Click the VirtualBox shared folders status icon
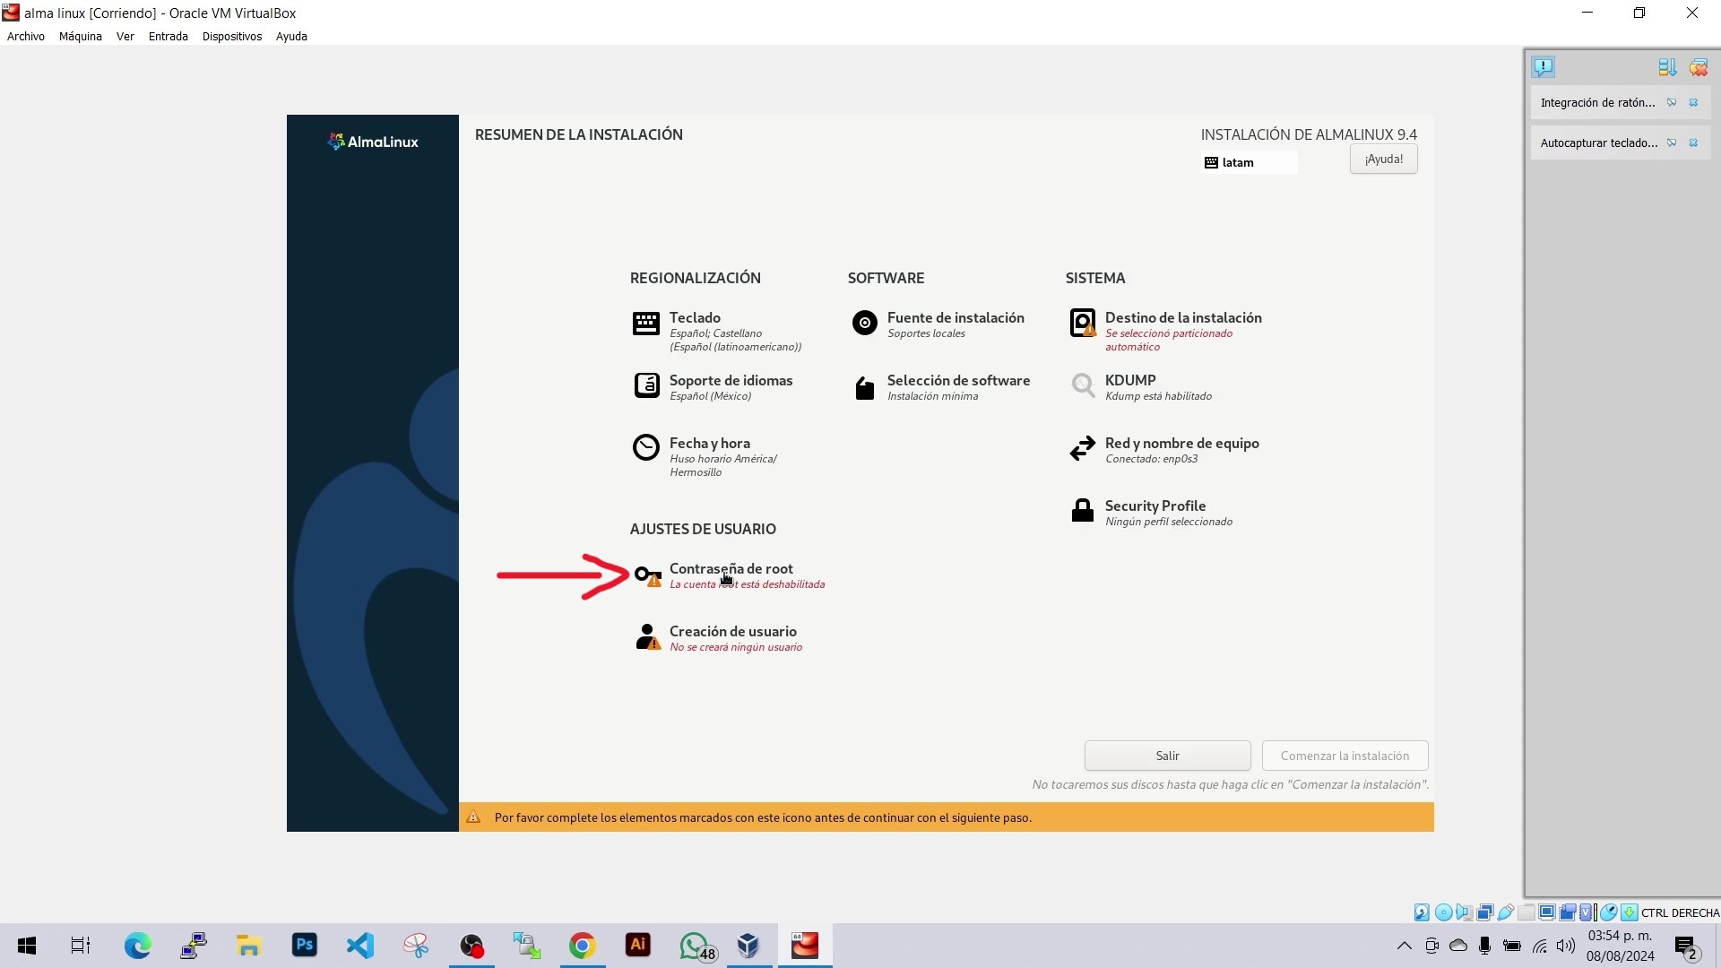Viewport: 1721px width, 968px height. tap(1526, 912)
